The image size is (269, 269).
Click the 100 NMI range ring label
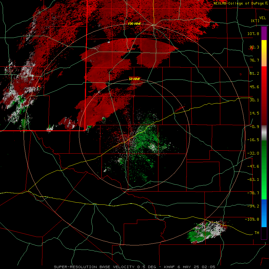[134, 24]
